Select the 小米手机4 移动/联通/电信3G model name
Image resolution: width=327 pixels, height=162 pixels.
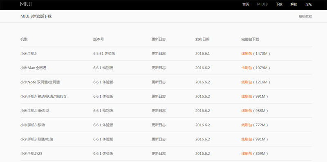[x=43, y=96]
